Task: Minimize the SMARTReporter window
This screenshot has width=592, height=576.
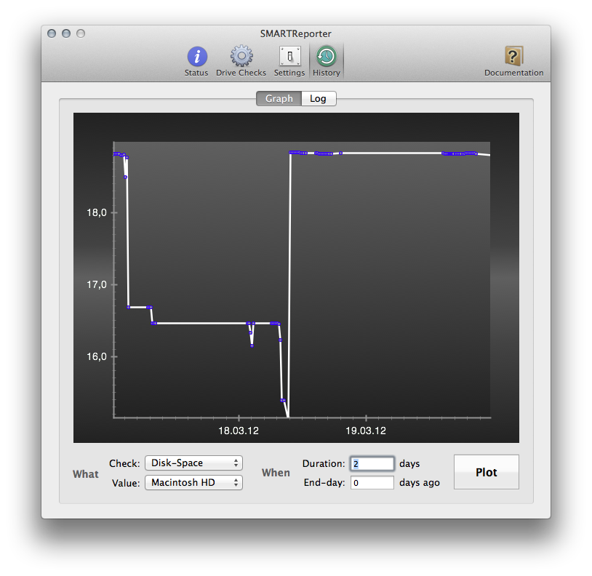Action: point(66,33)
